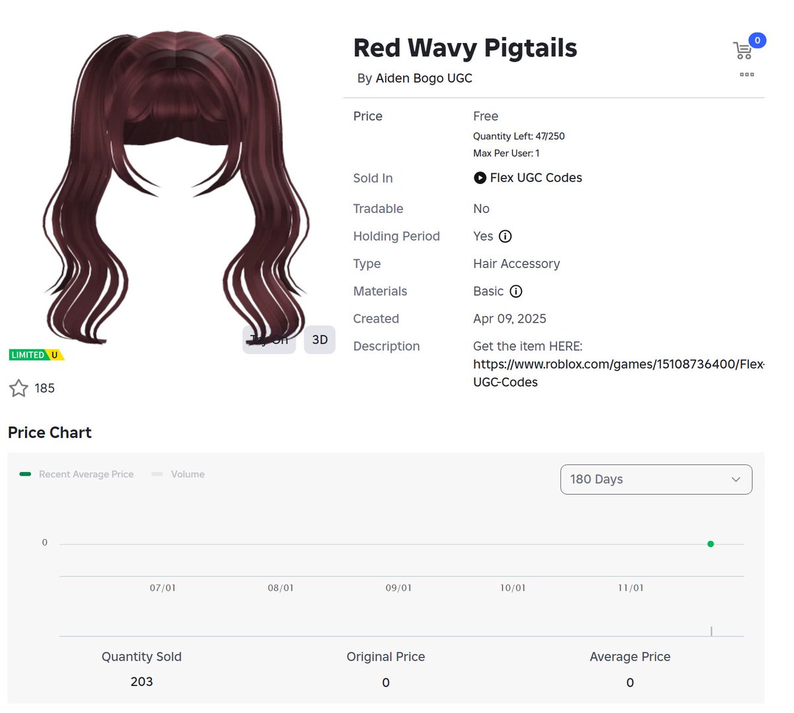Click the Limited U badge

click(x=36, y=355)
